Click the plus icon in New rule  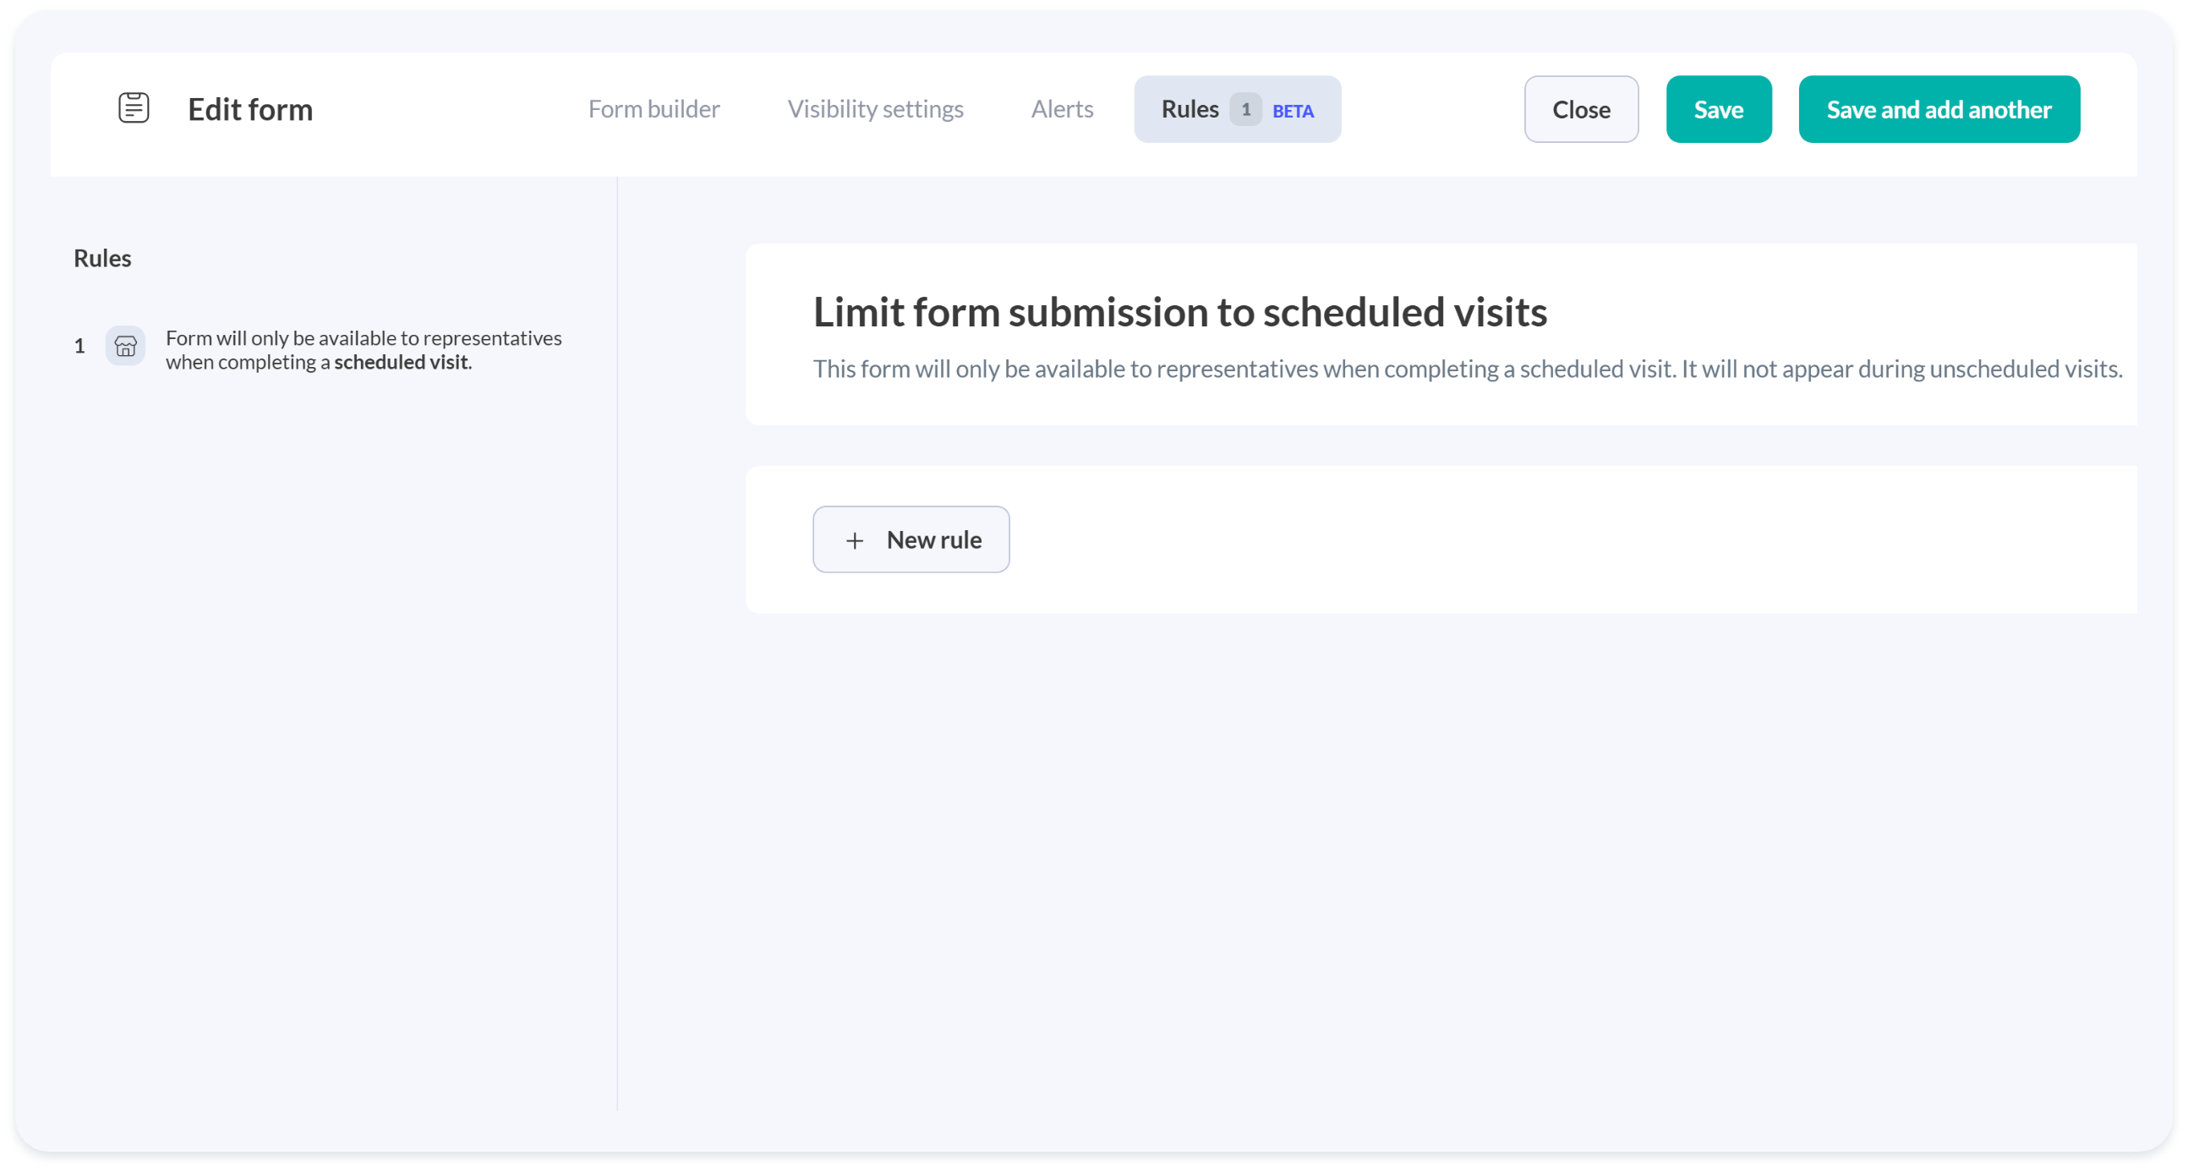point(855,541)
